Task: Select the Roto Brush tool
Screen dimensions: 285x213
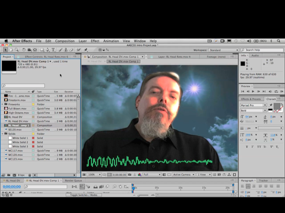Action: click(78, 50)
